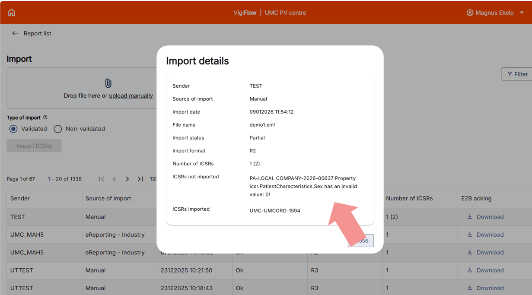Download acklog for last UTTEST row
Image resolution: width=532 pixels, height=295 pixels.
pyautogui.click(x=485, y=288)
